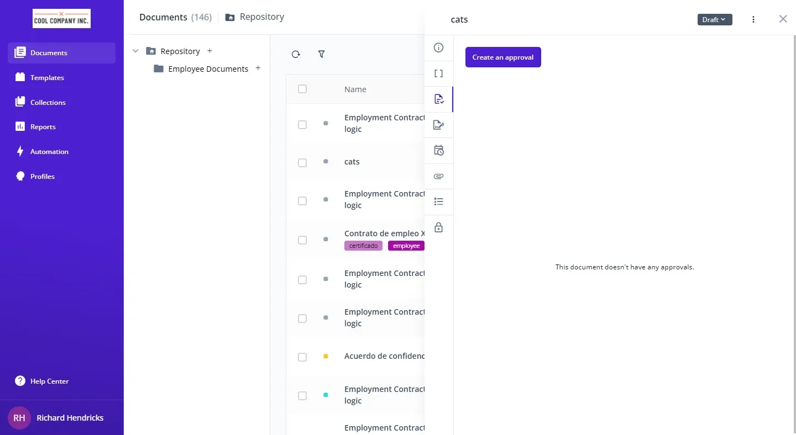Open the attachments paperclip icon
Viewport: 796px width, 435px height.
click(x=438, y=177)
